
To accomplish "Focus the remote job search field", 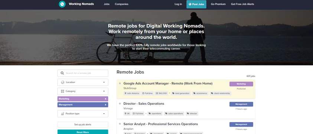I will (x=83, y=73).
